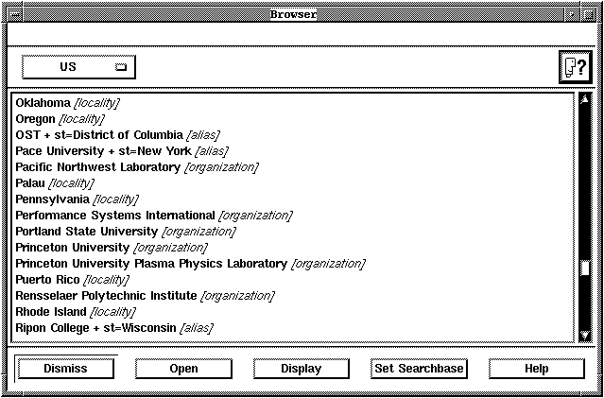The image size is (604, 398).
Task: Click the Help button
Action: point(536,369)
